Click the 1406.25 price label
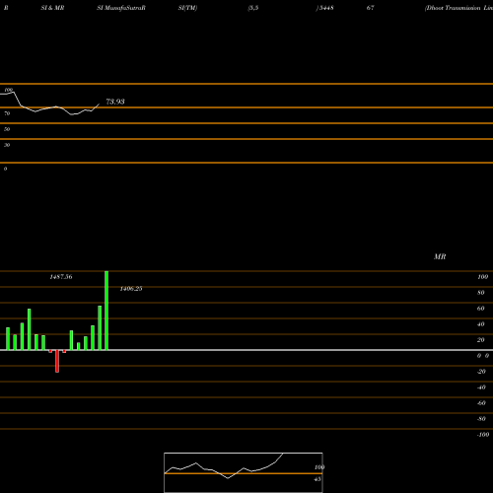The image size is (493, 493). tap(131, 289)
